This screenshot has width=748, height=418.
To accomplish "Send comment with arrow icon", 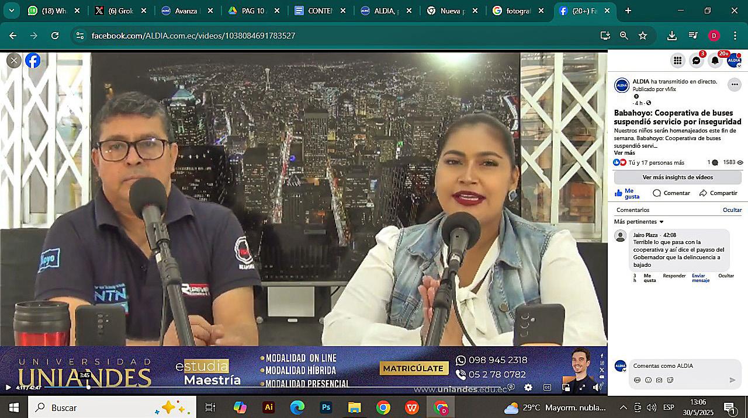I will coord(732,380).
